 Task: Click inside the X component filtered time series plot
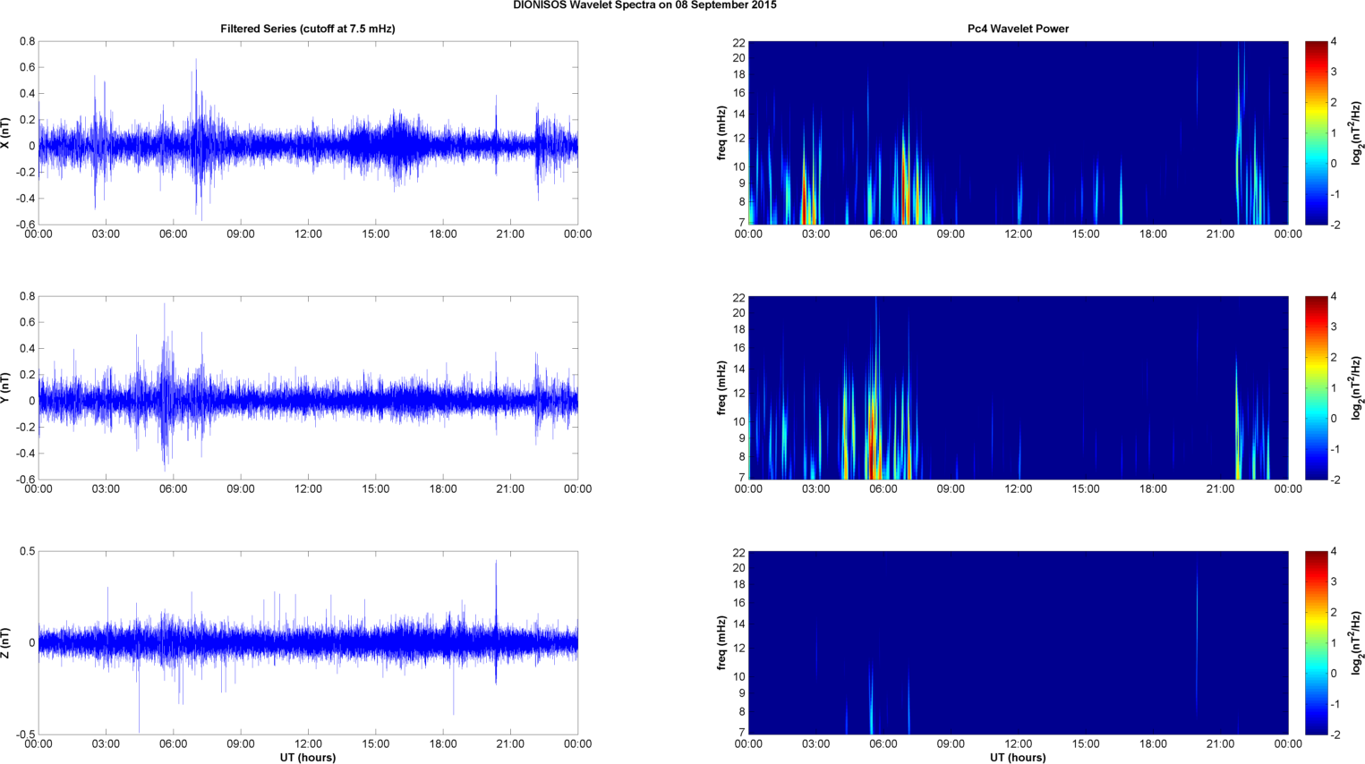tap(308, 132)
